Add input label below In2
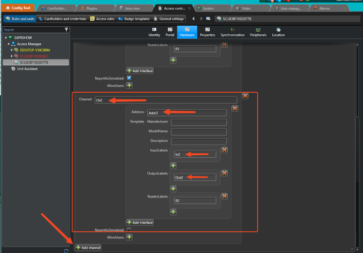The width and height of the screenshot is (363, 253). coord(173,166)
